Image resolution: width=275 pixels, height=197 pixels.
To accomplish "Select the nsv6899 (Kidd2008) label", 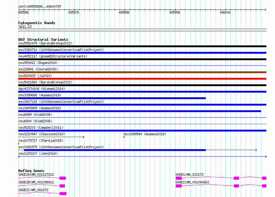I will click(x=35, y=115).
